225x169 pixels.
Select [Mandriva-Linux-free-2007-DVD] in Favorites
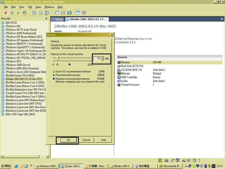(24, 104)
